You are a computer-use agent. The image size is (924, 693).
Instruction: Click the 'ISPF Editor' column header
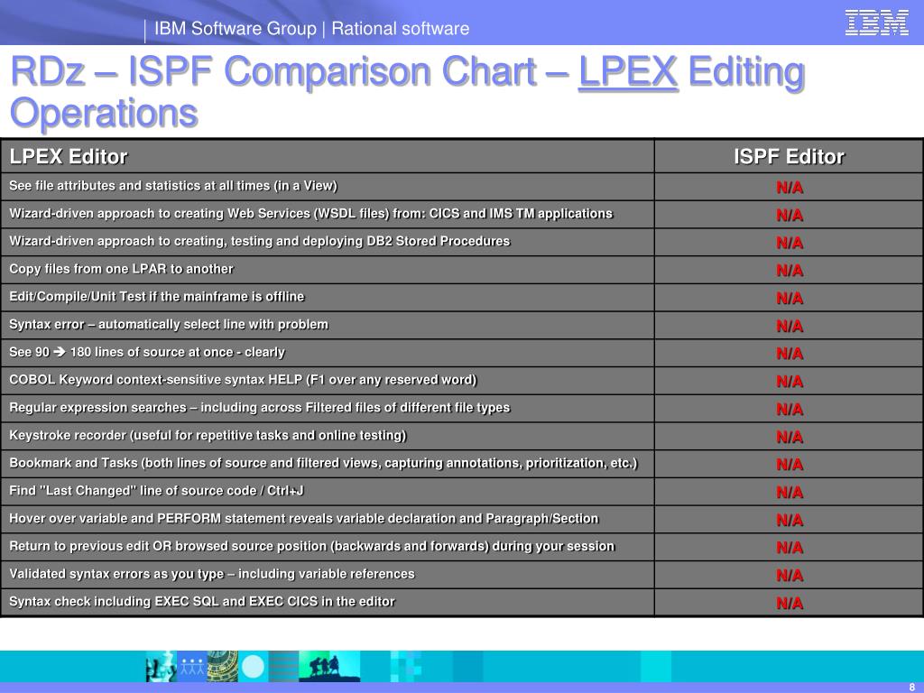[x=789, y=156]
